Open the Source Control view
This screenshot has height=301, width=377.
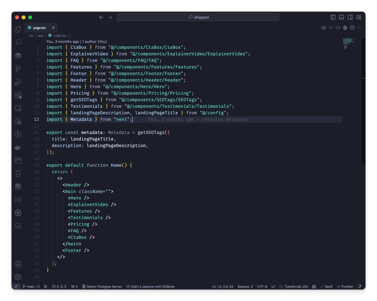[x=18, y=69]
